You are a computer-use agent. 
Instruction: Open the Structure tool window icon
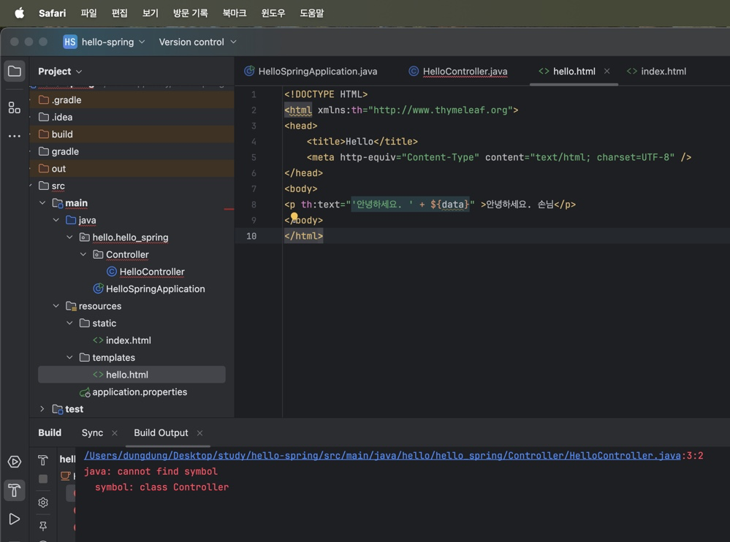[x=15, y=108]
